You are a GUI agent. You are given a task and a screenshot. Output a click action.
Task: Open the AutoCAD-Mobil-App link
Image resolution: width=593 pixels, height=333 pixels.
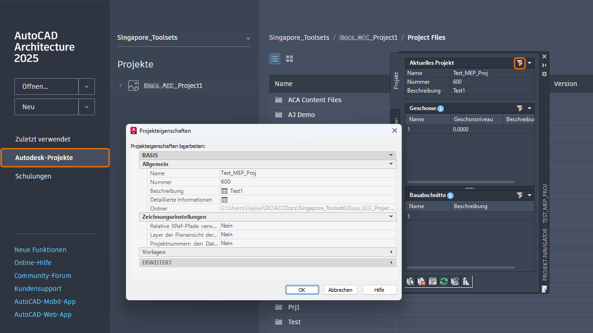(45, 302)
